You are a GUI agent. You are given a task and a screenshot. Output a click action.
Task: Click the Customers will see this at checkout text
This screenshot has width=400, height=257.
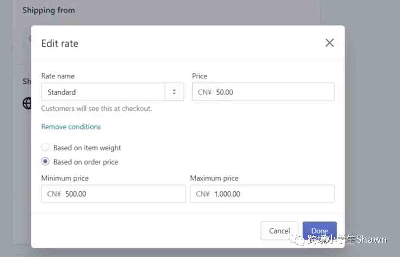click(x=96, y=109)
